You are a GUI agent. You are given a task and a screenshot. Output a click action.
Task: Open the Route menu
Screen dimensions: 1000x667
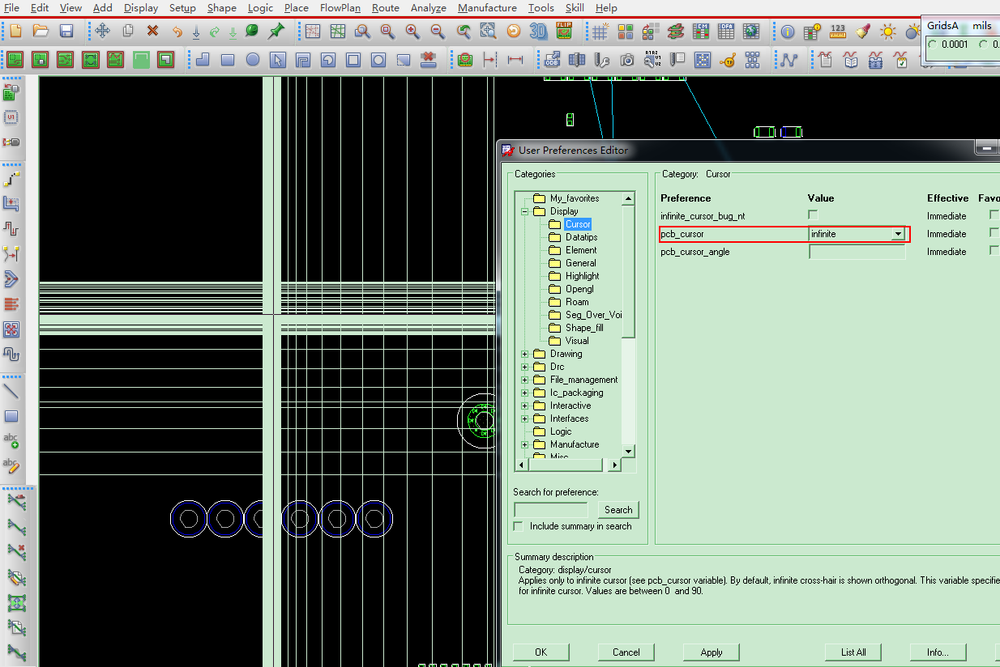tap(385, 8)
